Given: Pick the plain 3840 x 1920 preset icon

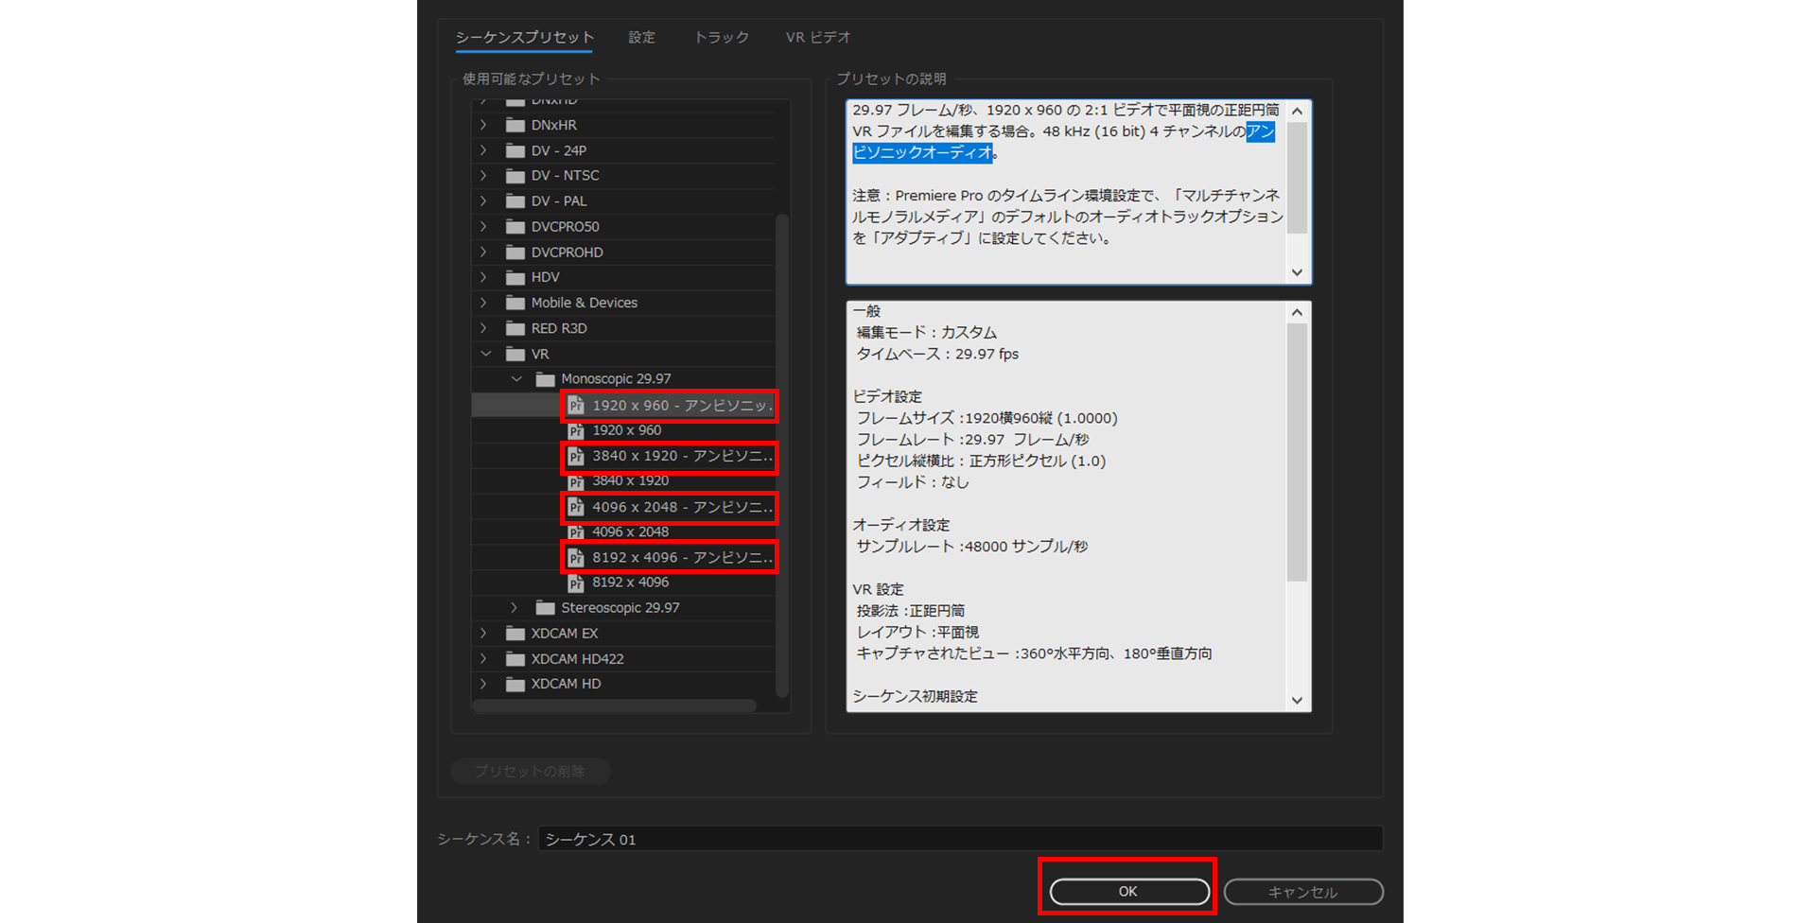Looking at the screenshot, I should (576, 481).
